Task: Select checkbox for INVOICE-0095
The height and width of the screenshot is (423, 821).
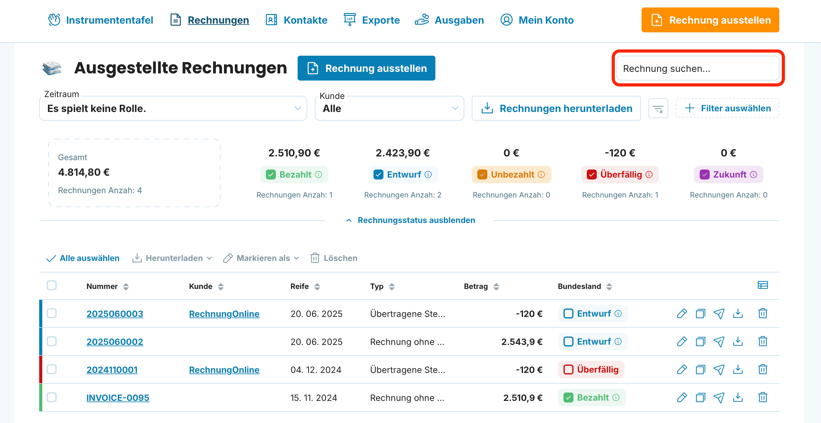Action: [x=52, y=397]
